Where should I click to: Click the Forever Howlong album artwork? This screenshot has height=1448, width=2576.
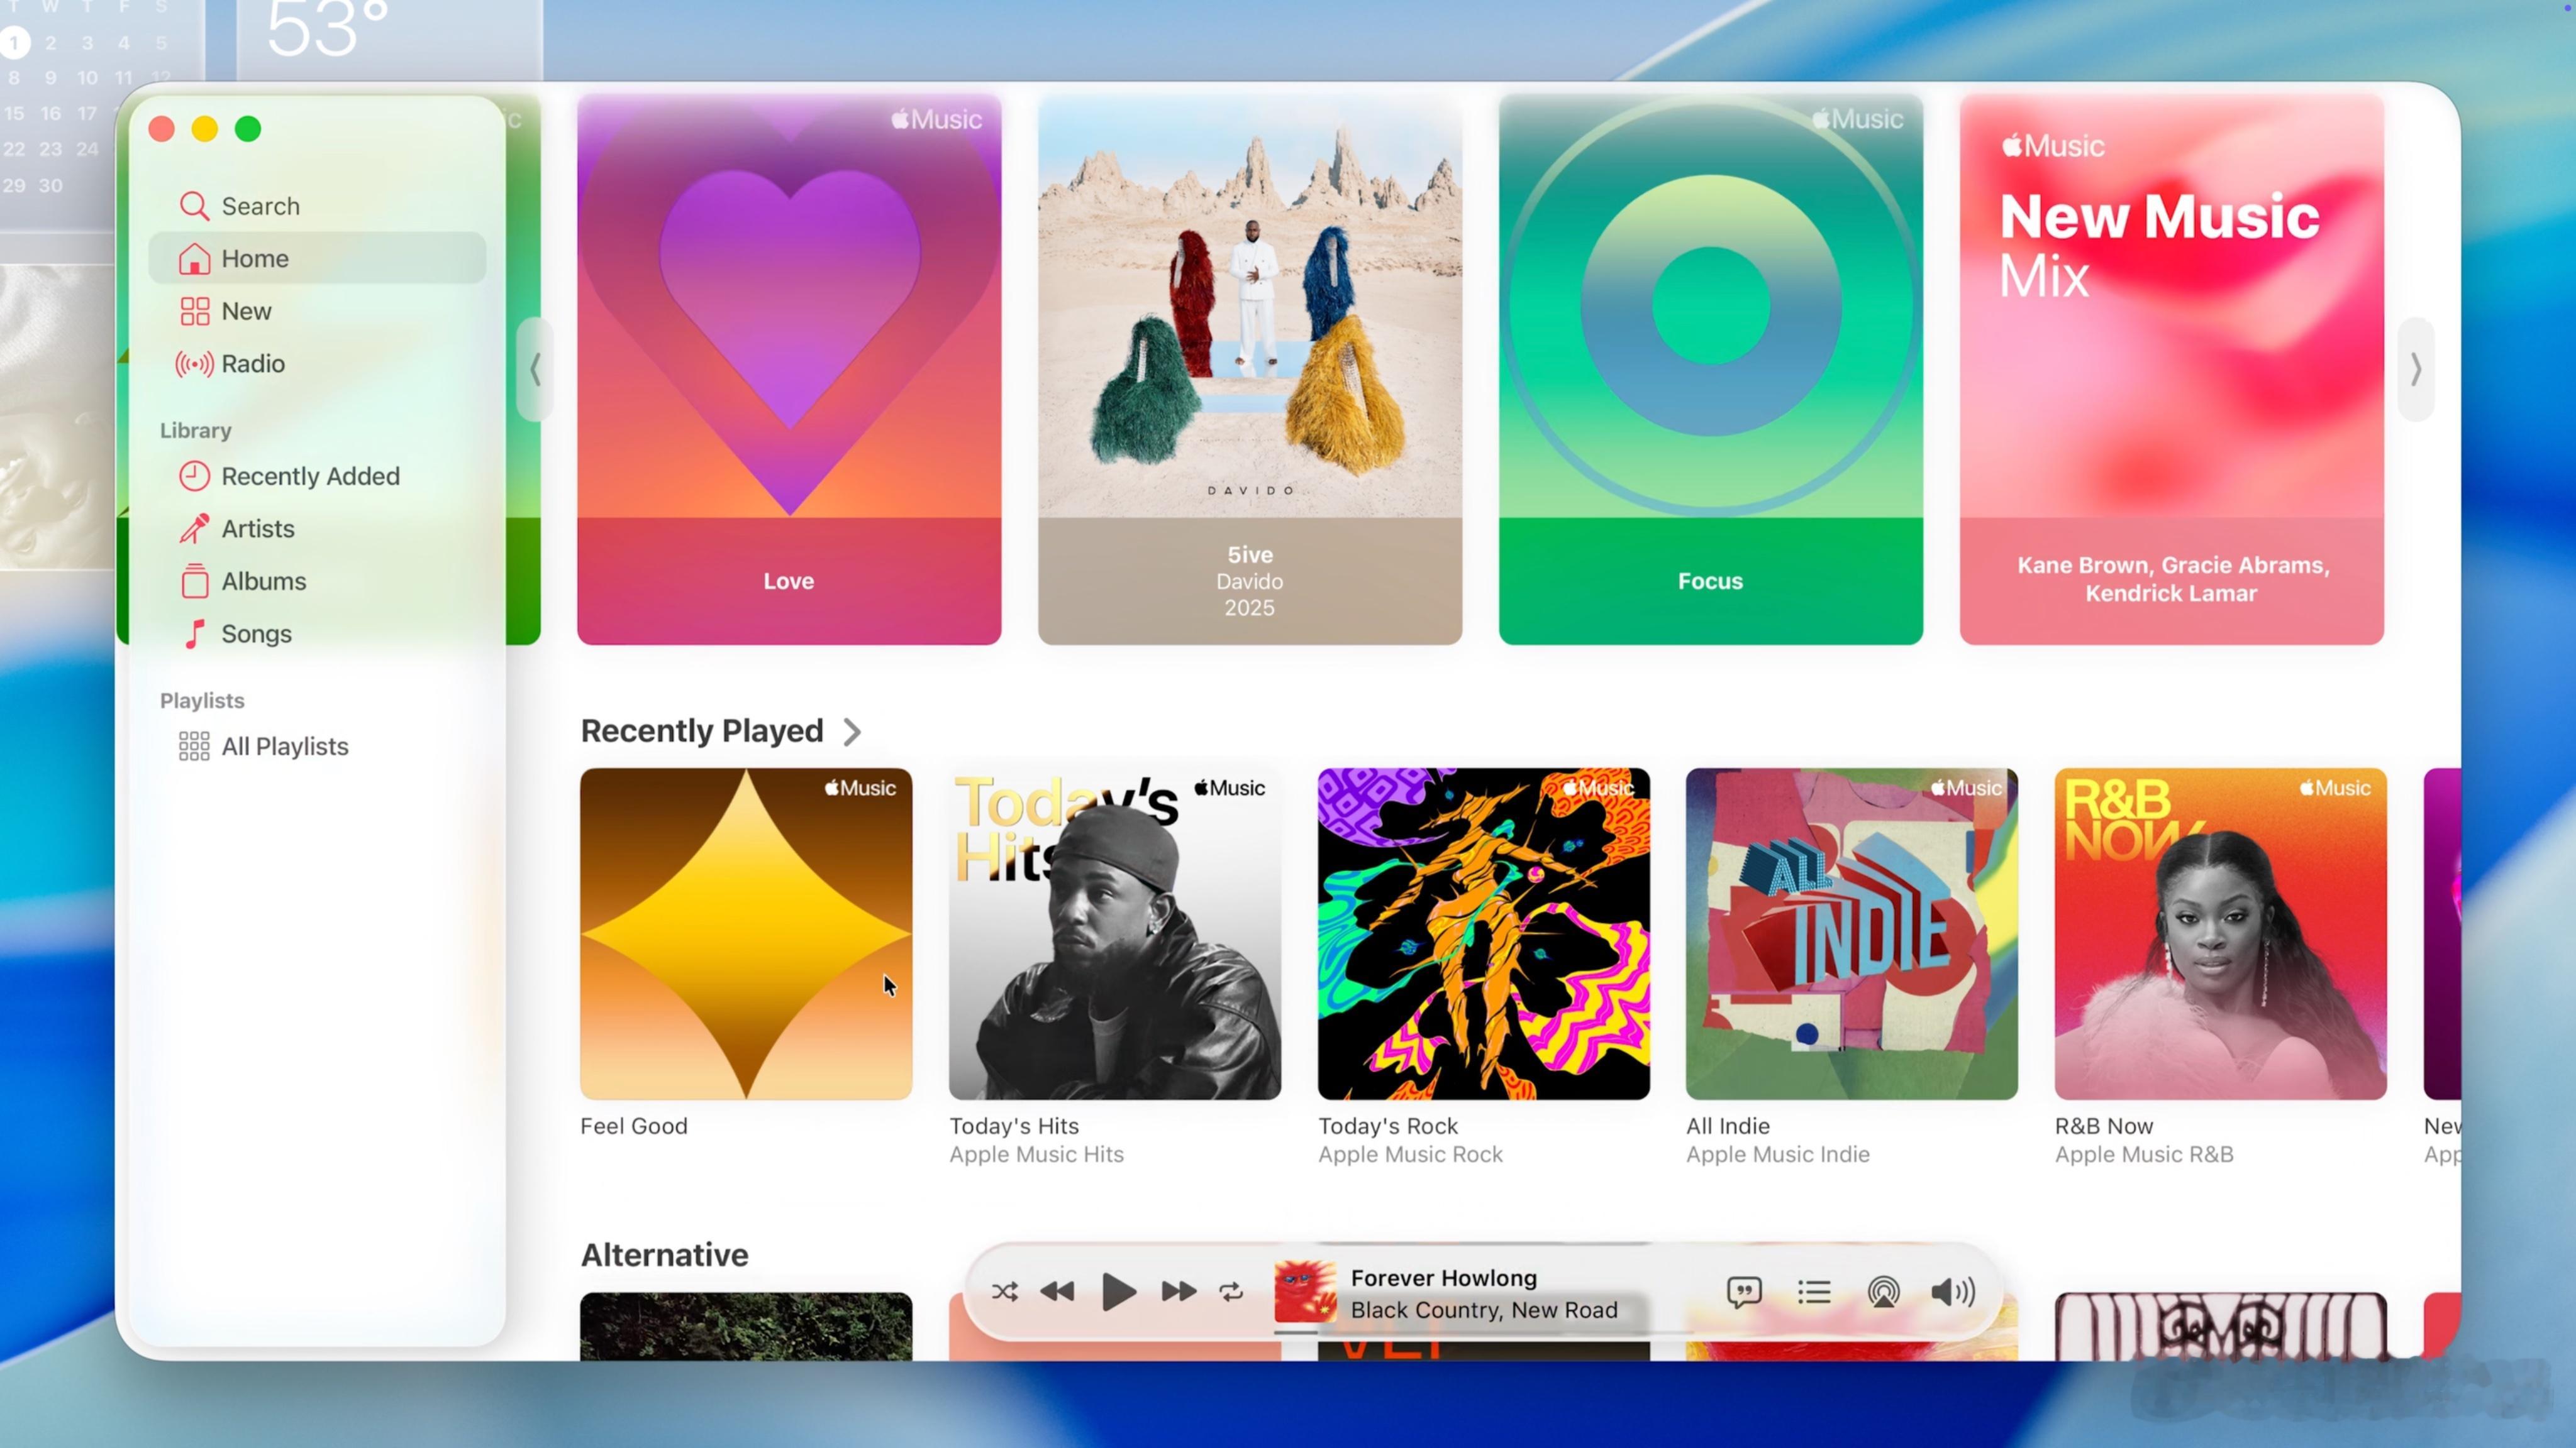point(1305,1292)
